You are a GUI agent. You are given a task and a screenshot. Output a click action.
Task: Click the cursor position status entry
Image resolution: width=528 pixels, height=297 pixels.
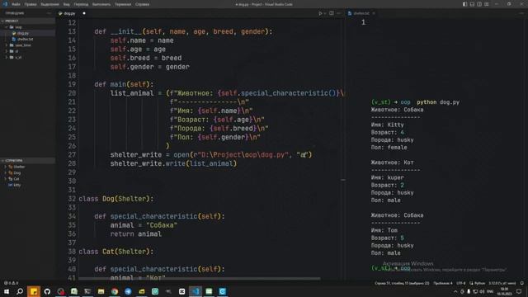pyautogui.click(x=402, y=283)
